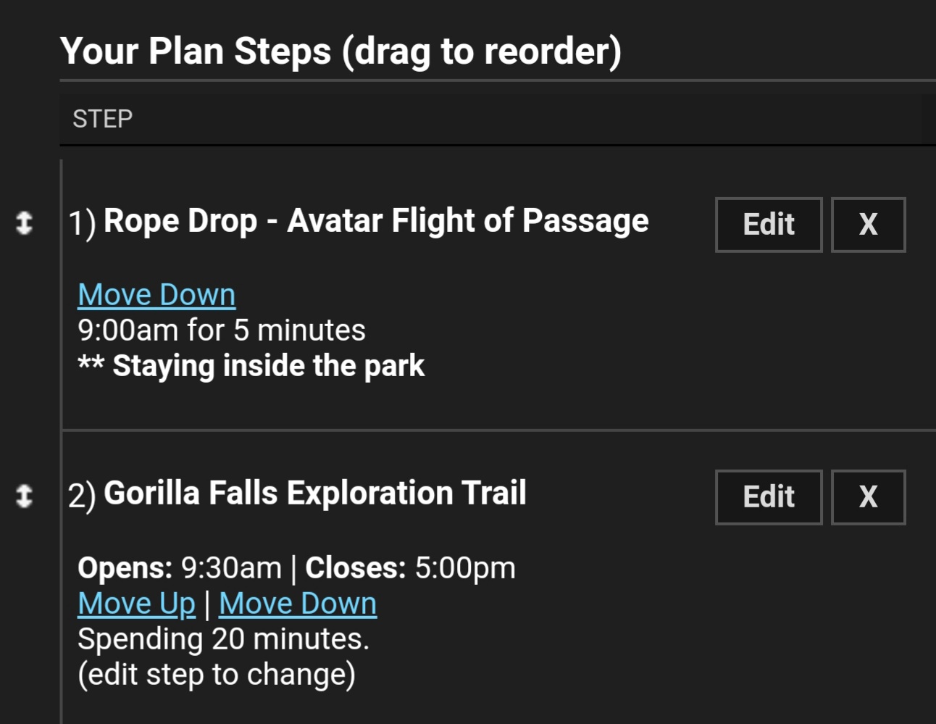Screen dimensions: 936x724
Task: Click the Spending 20 minutes text
Action: (223, 639)
